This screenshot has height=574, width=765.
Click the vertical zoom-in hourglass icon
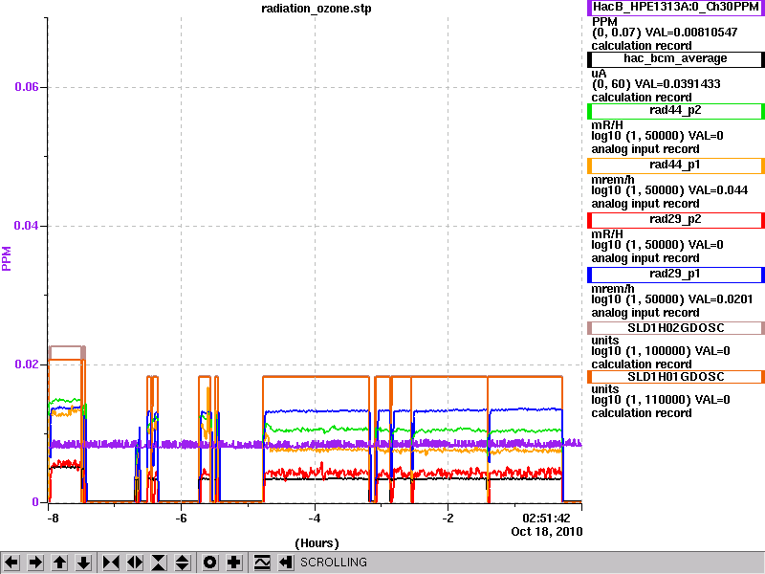point(159,563)
